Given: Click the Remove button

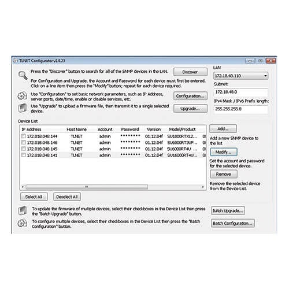Looking at the screenshot, I should pyautogui.click(x=224, y=174).
